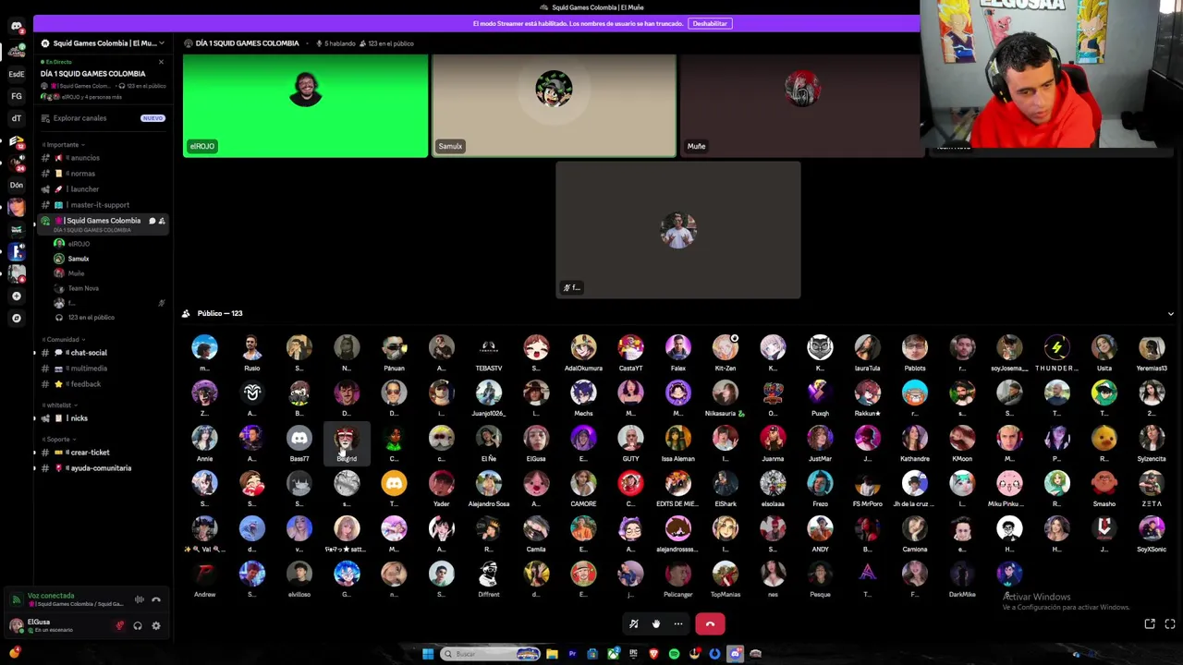1183x665 pixels.
Task: Open the FG server in sidebar
Action: (x=16, y=96)
